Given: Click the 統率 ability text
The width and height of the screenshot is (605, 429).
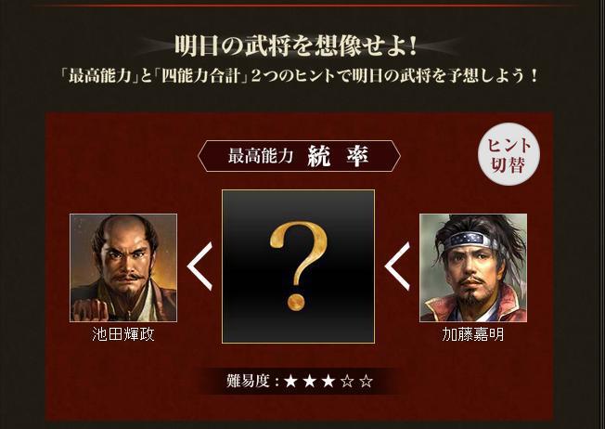Looking at the screenshot, I should pyautogui.click(x=339, y=156).
